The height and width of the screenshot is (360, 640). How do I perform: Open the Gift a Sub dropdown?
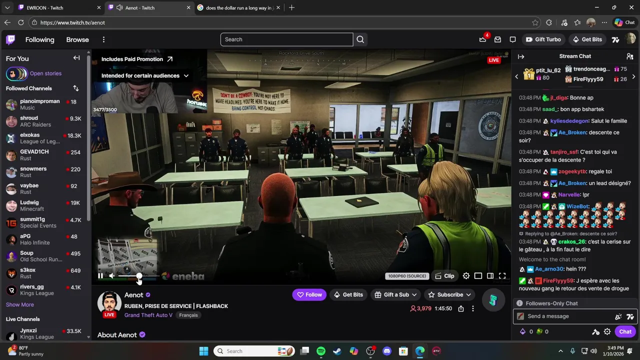[396, 294]
